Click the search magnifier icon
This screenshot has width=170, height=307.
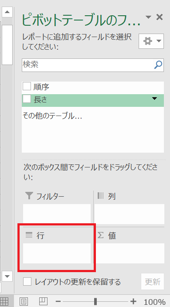(158, 65)
